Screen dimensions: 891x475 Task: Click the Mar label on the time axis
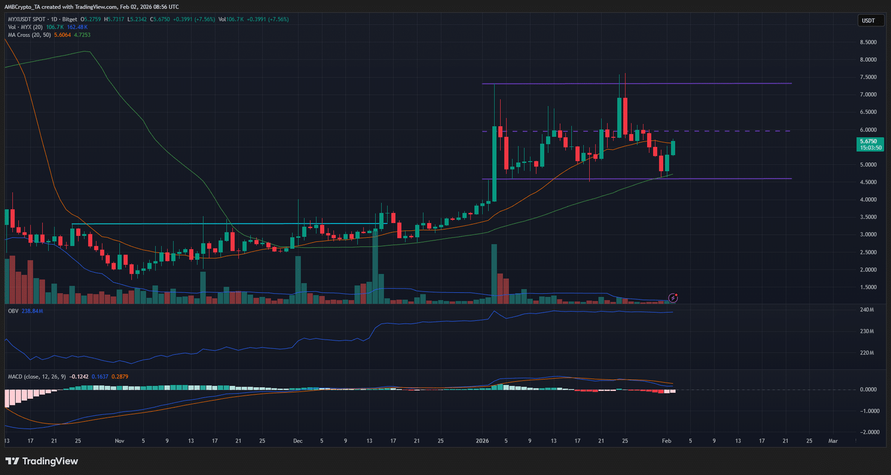click(833, 441)
